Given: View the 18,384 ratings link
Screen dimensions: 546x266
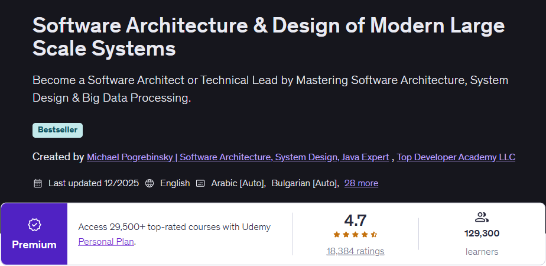Looking at the screenshot, I should (x=355, y=251).
